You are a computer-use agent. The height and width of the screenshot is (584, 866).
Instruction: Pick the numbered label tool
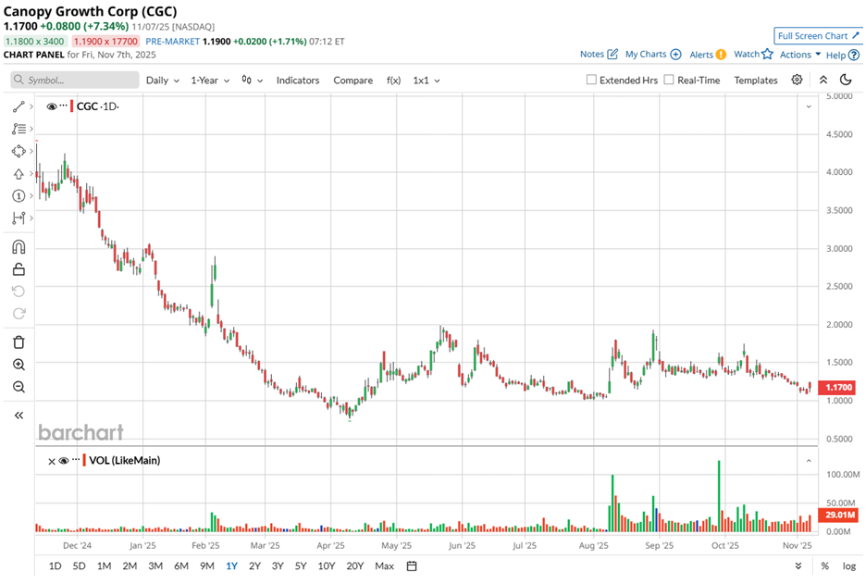coord(19,195)
